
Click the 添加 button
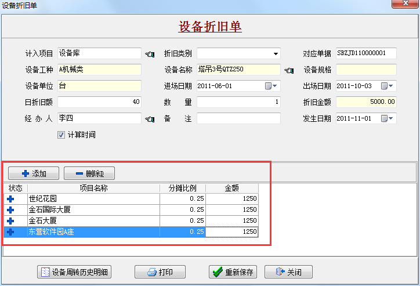pyautogui.click(x=34, y=173)
